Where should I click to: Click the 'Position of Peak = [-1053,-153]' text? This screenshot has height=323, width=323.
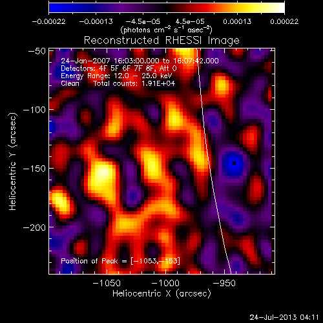[120, 261]
